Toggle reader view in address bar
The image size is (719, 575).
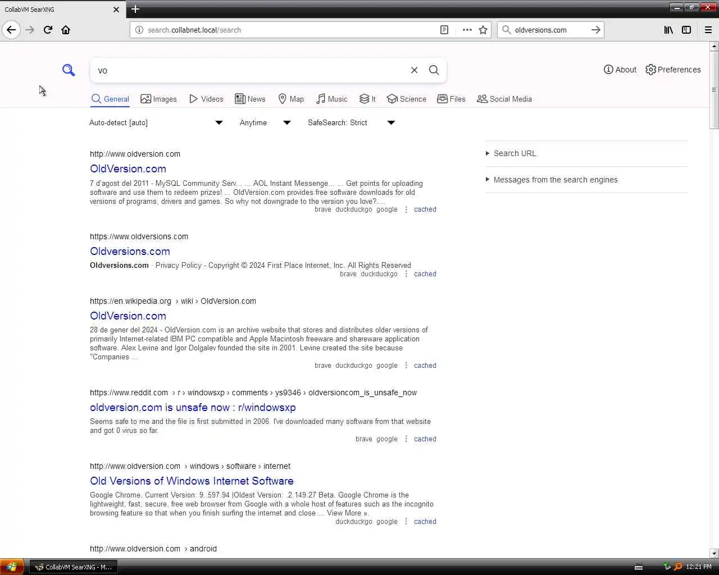coord(444,30)
